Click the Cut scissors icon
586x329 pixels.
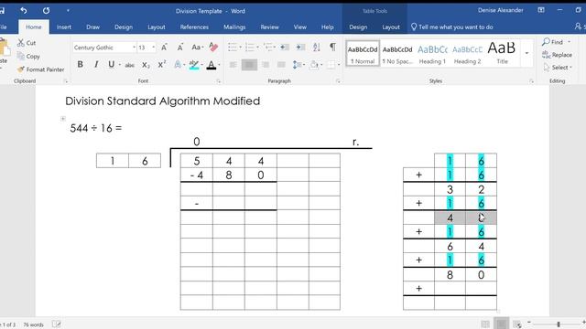point(21,43)
